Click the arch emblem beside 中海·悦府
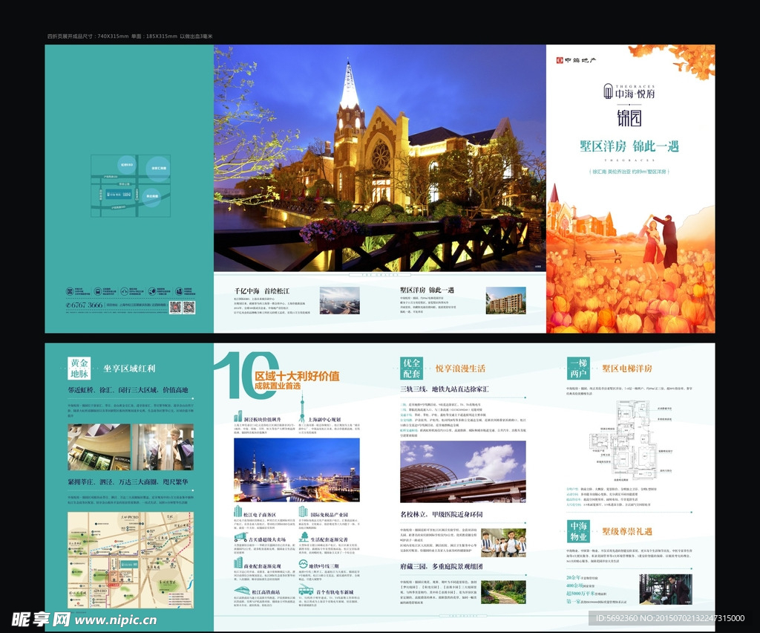The height and width of the screenshot is (633, 760). 608,91
